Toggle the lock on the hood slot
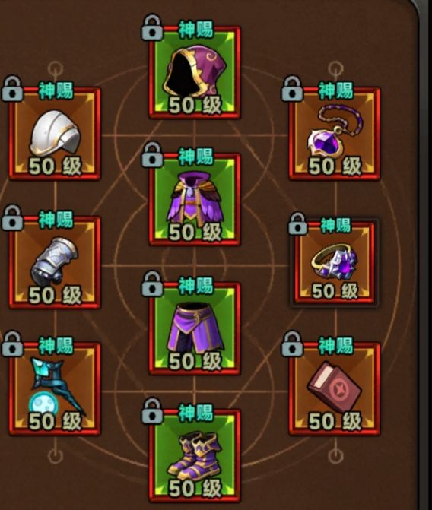 [151, 27]
